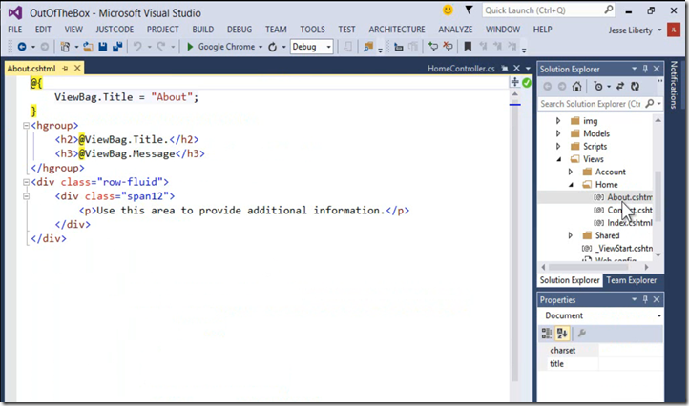Toggle auto-hide pin on Properties panel
This screenshot has height=406, width=689.
[645, 300]
